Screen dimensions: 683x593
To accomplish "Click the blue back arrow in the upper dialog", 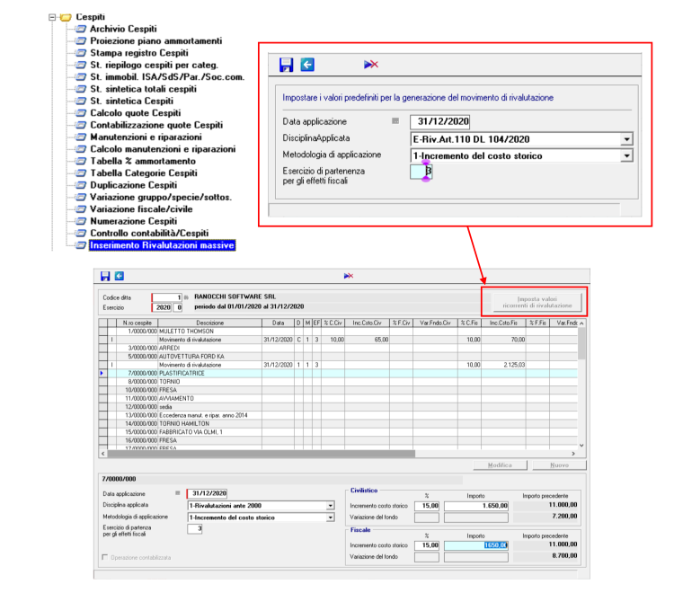I will (x=307, y=65).
